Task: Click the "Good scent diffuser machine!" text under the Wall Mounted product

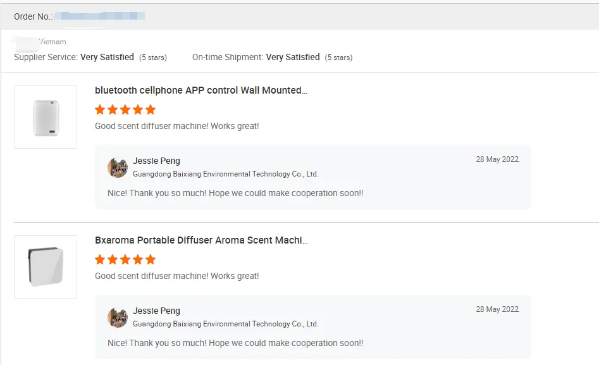Action: [176, 126]
